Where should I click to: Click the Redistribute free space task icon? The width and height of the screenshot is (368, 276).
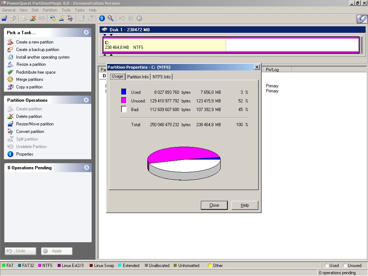tap(10, 72)
